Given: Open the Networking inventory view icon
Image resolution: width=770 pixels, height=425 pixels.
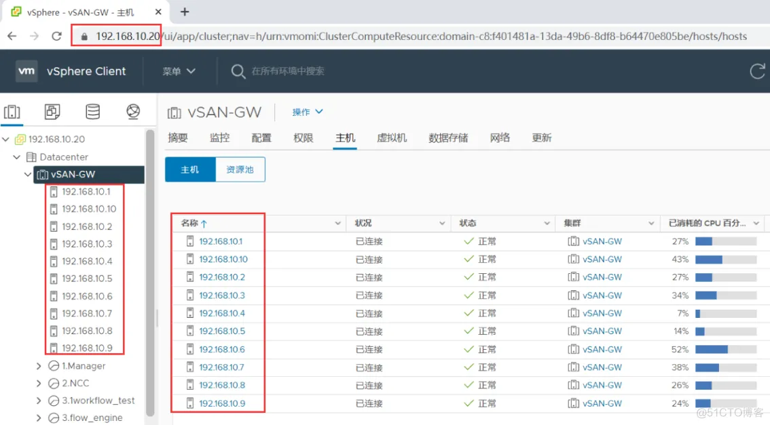Looking at the screenshot, I should 133,112.
